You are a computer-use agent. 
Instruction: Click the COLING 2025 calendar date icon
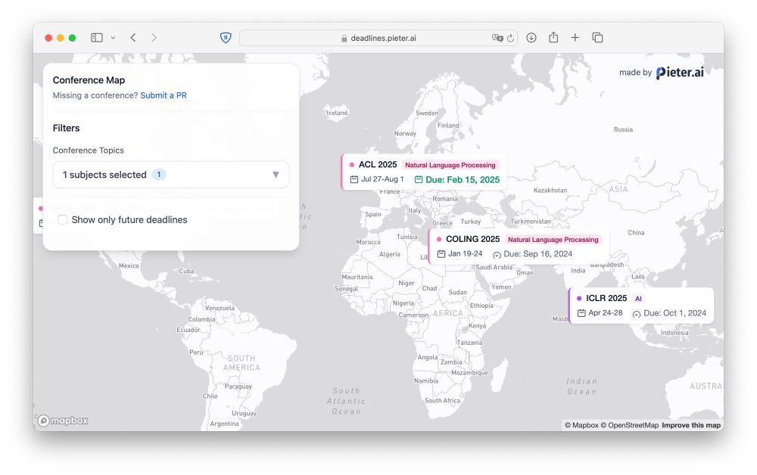point(441,253)
